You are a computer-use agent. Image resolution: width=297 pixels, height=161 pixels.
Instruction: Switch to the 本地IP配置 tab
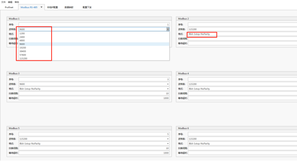[52, 7]
